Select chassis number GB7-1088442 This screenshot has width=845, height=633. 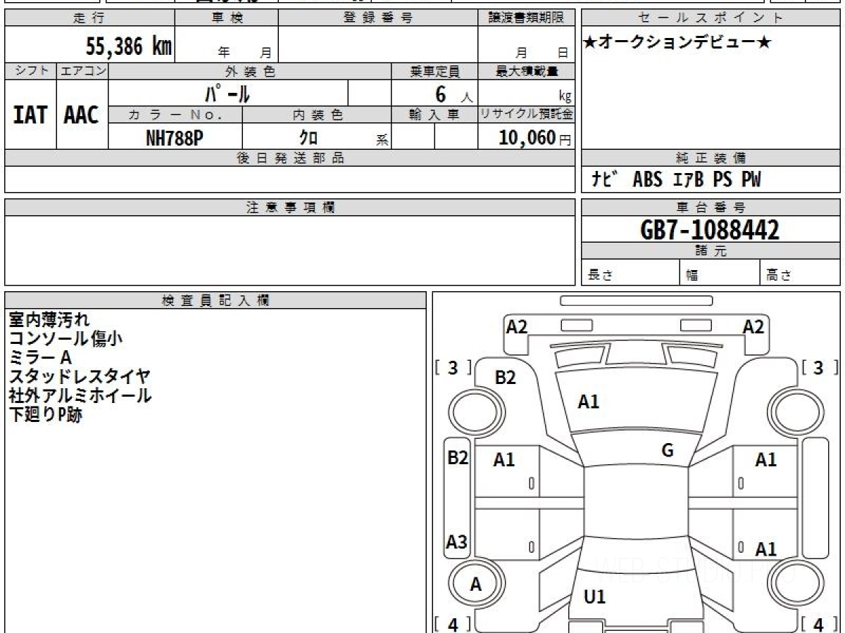click(x=711, y=230)
